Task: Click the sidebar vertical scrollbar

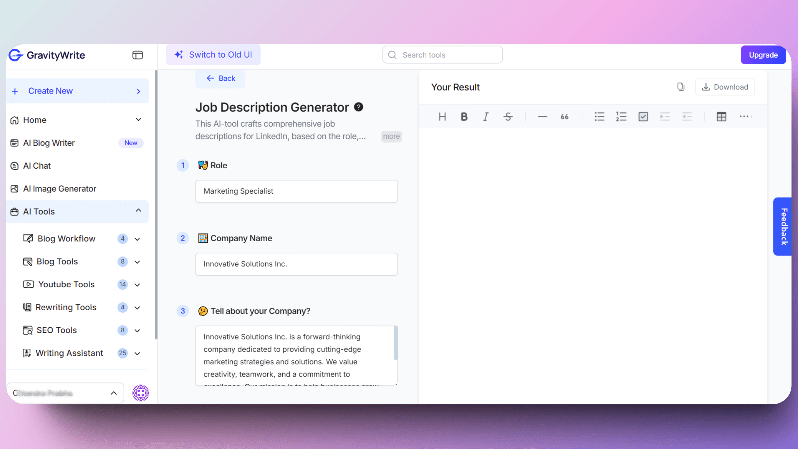Action: pyautogui.click(x=156, y=205)
